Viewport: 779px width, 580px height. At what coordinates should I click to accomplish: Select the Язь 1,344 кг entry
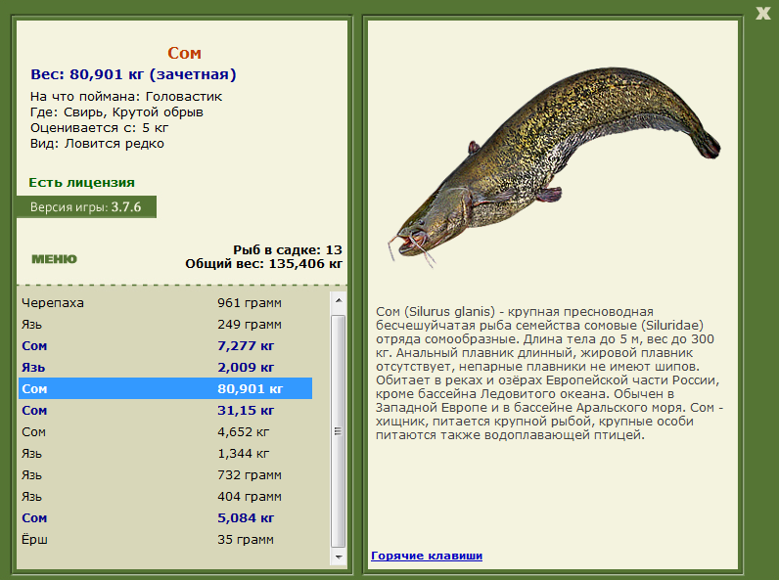(x=165, y=453)
